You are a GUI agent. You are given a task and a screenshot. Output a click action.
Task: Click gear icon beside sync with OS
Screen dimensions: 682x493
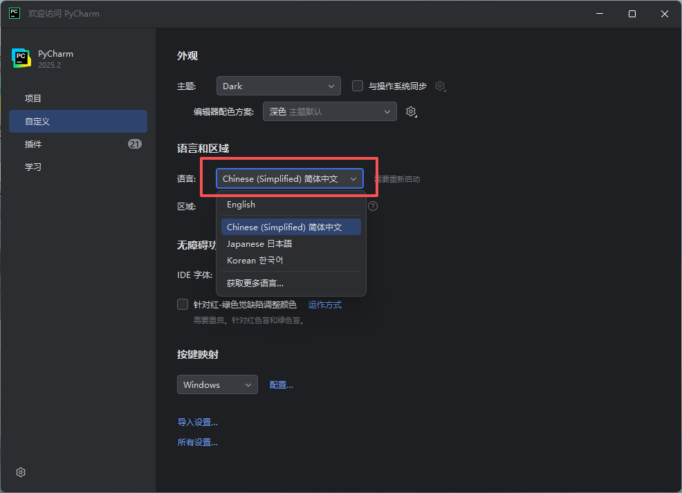(440, 86)
